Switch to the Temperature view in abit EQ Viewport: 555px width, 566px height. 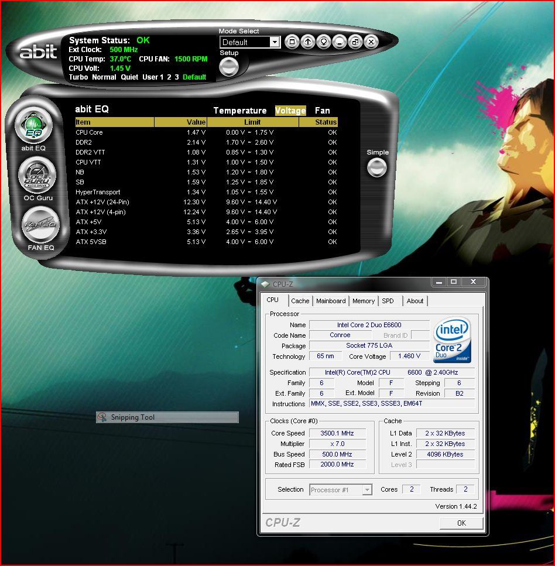coord(240,111)
